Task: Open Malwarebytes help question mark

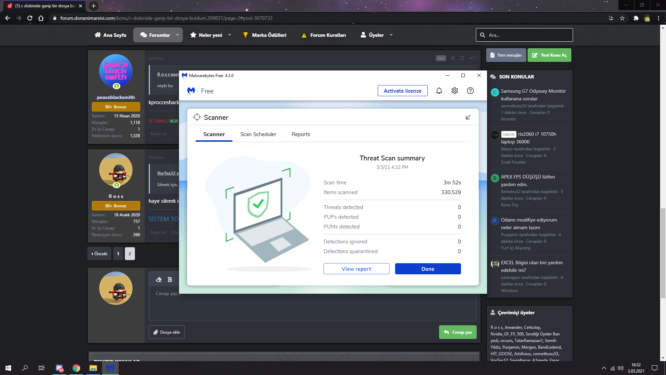Action: coord(470,91)
